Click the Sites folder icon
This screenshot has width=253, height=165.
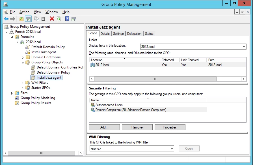pyautogui.click(x=17, y=93)
